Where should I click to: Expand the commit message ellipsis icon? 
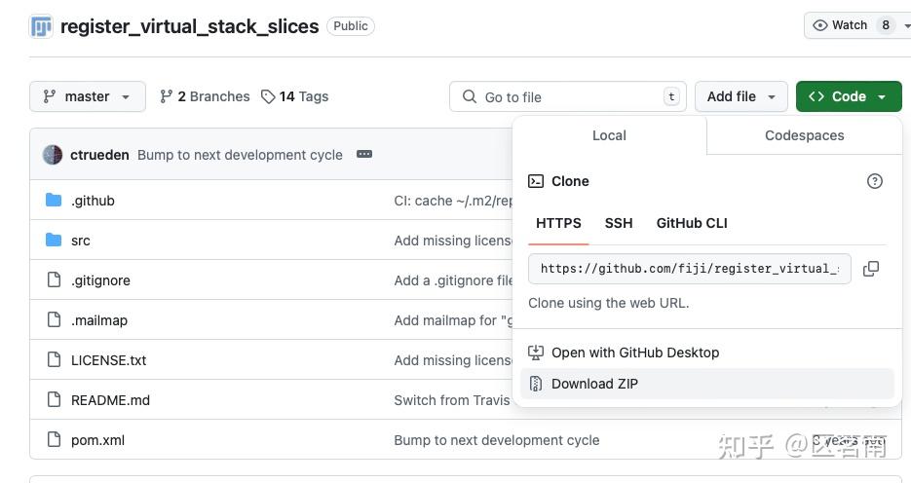[364, 154]
